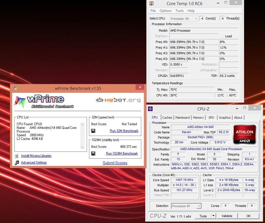Click the icon next to Install Missing Libraries

pyautogui.click(x=17, y=156)
